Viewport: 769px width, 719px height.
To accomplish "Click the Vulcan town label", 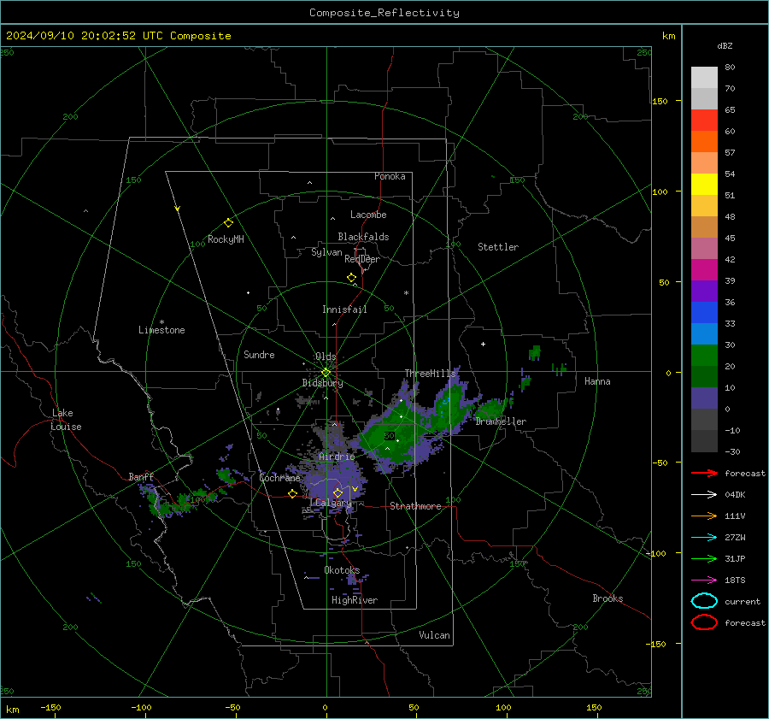I will click(434, 635).
